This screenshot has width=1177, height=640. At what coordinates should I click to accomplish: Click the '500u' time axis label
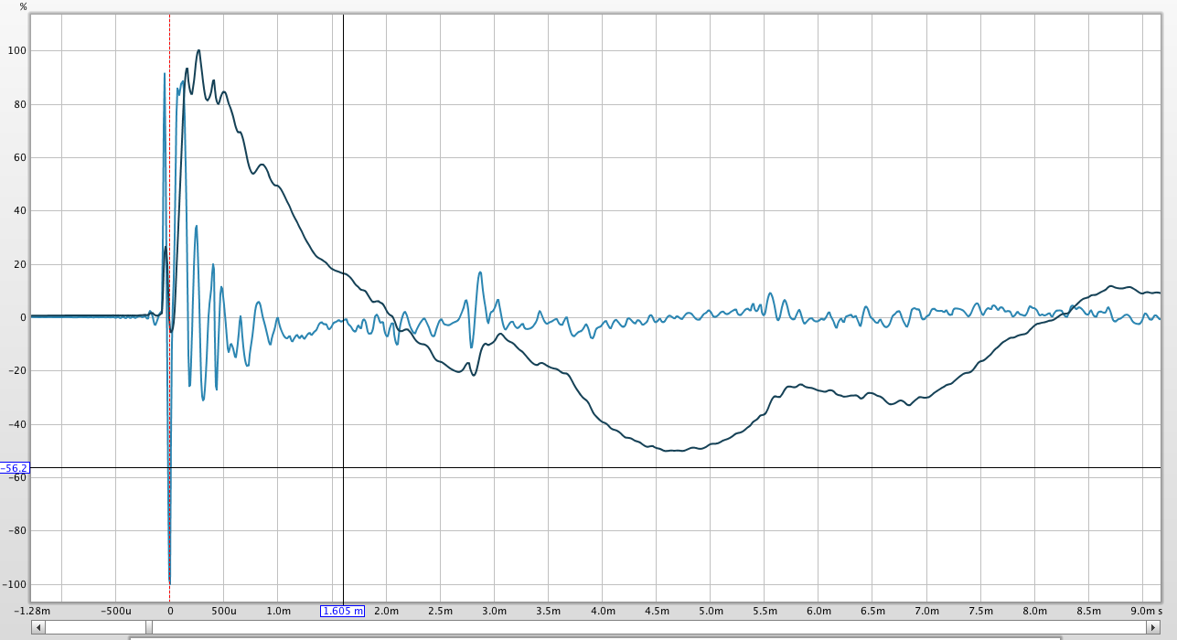click(x=224, y=611)
